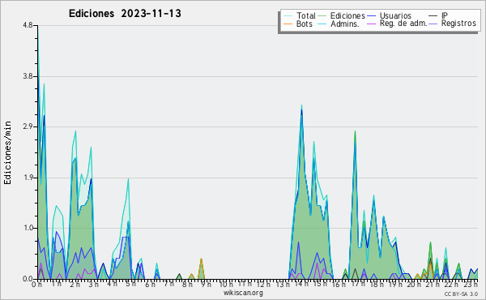Click the 'Admins.' legend label

(x=345, y=24)
